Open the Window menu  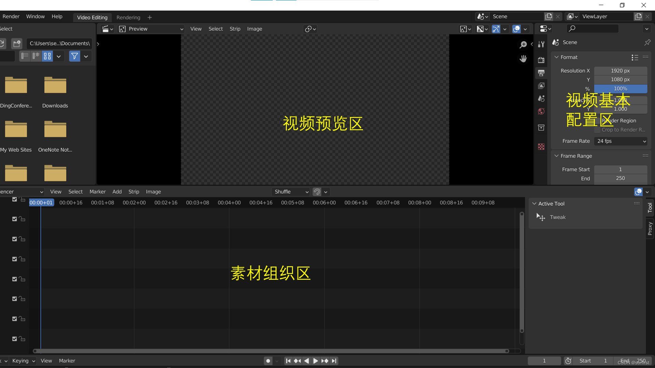tap(35, 16)
